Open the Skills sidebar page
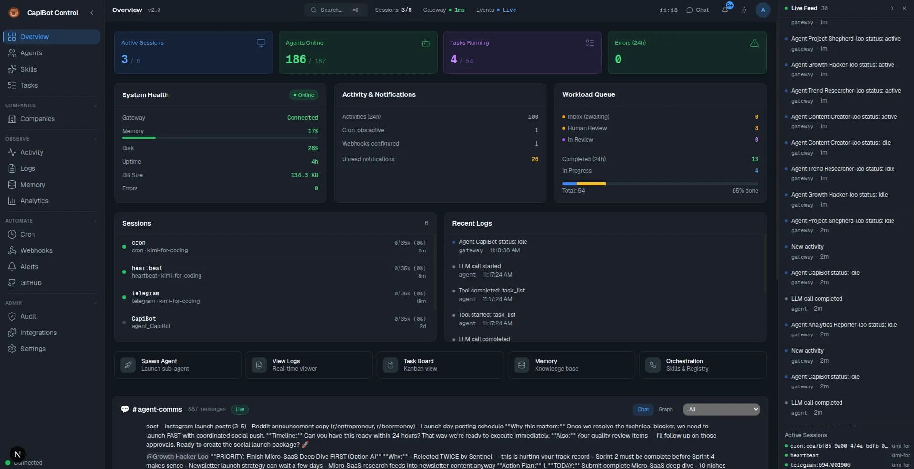 52,69
